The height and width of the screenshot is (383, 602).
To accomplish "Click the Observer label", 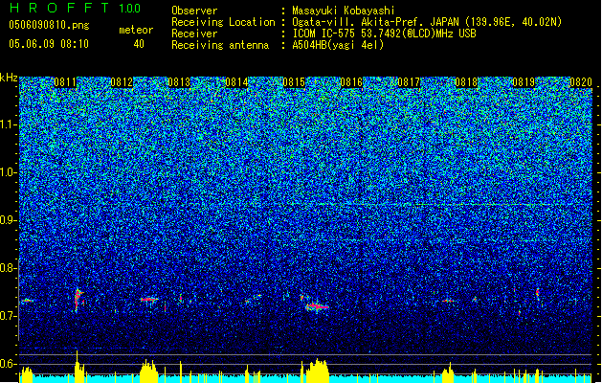I will click(194, 11).
